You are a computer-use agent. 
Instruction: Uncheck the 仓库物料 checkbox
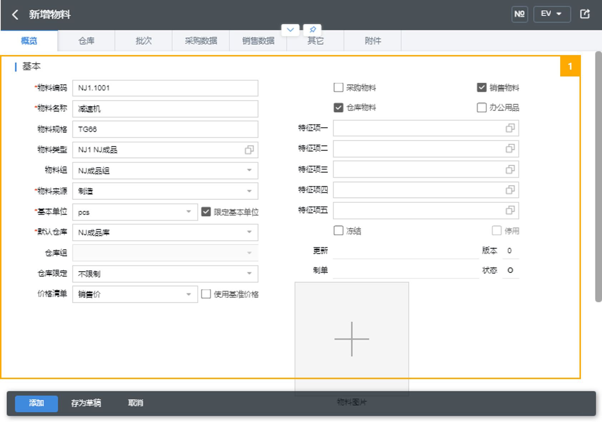338,108
